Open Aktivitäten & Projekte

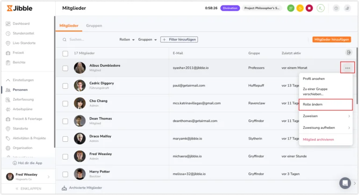click(26, 138)
